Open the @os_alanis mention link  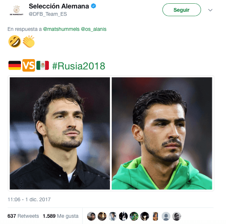(x=94, y=29)
